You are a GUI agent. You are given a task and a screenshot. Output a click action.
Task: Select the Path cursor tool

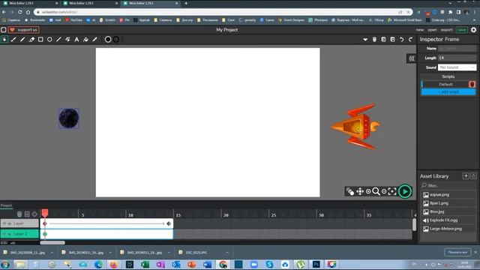(67, 40)
